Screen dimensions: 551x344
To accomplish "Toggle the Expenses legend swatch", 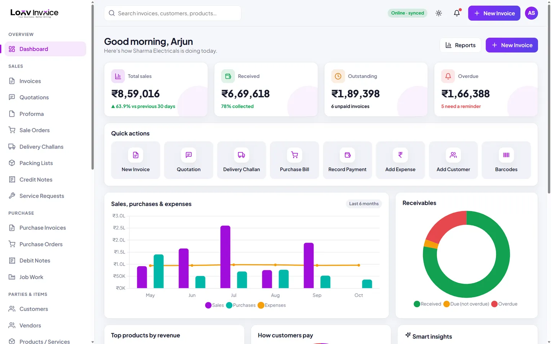I will pos(261,305).
